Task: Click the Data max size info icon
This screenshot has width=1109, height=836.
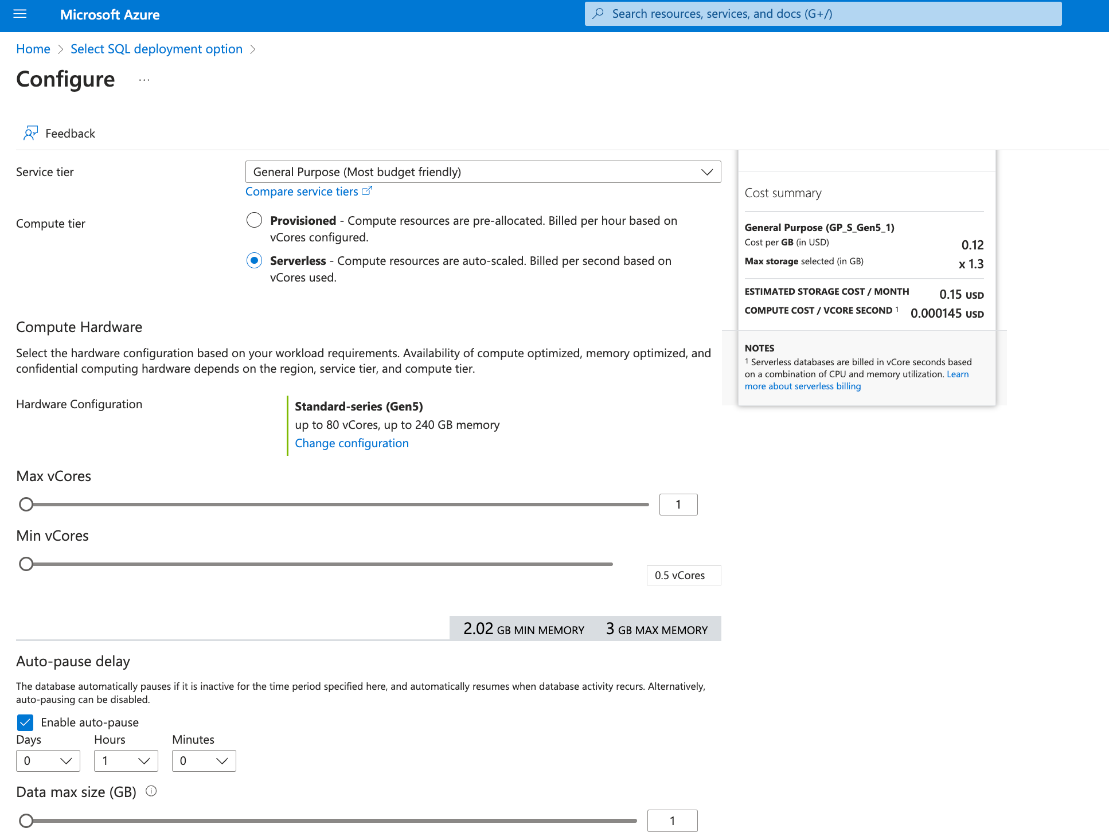Action: pyautogui.click(x=151, y=791)
